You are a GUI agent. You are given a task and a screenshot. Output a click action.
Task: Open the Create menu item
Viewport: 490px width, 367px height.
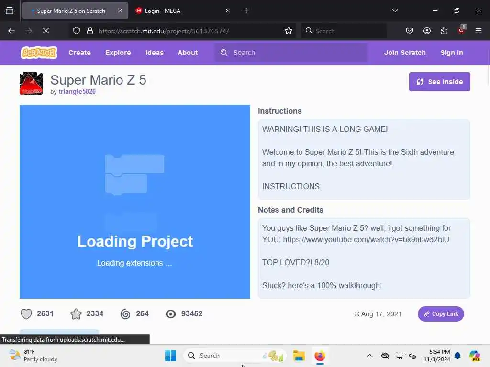79,53
